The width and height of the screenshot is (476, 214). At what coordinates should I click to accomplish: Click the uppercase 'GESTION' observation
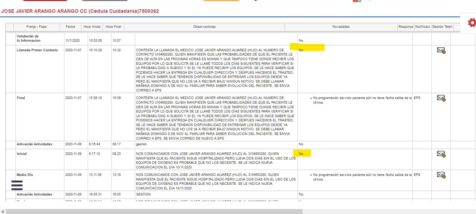click(x=143, y=194)
